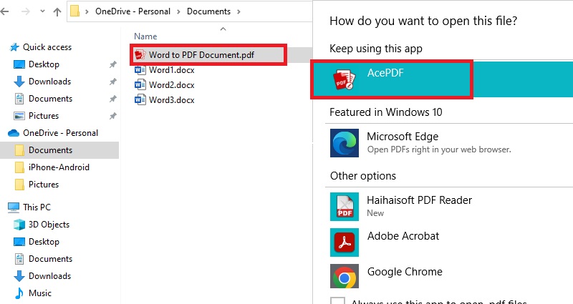
Task: Click the forward navigation arrow
Action: [x=26, y=11]
